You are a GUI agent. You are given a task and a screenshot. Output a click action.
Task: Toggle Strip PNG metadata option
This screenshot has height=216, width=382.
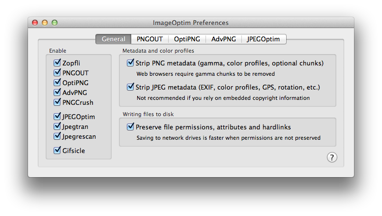pos(130,62)
